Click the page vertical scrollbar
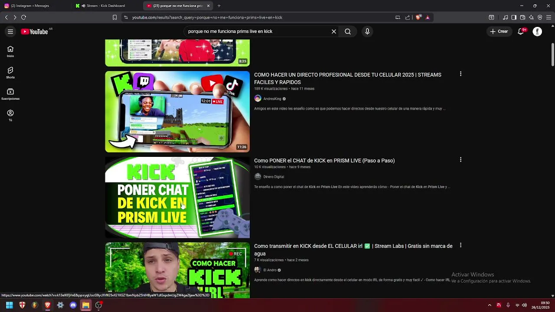This screenshot has width=555, height=312. [x=553, y=55]
